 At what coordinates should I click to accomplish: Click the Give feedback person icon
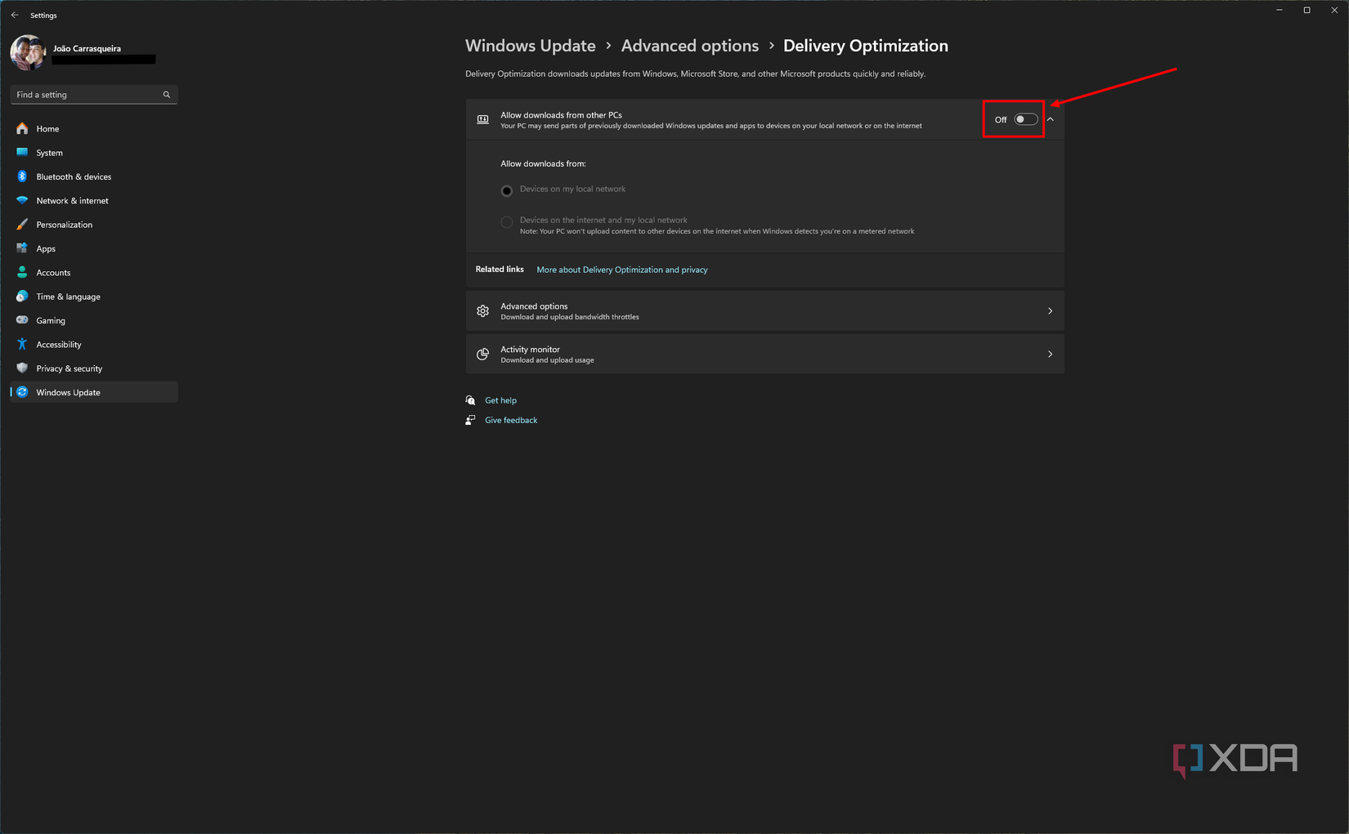pyautogui.click(x=470, y=420)
